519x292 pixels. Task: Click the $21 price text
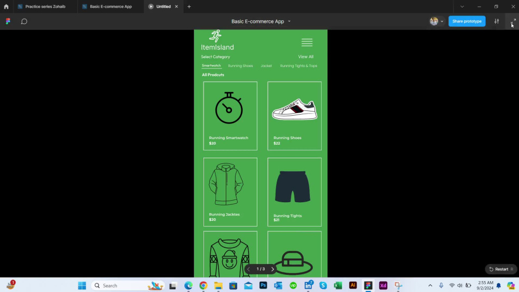coord(277,220)
